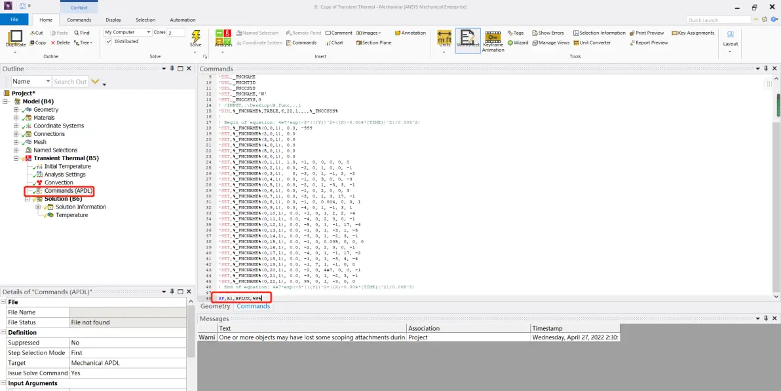
Task: Select Analysis Settings in the tree
Action: (x=65, y=175)
